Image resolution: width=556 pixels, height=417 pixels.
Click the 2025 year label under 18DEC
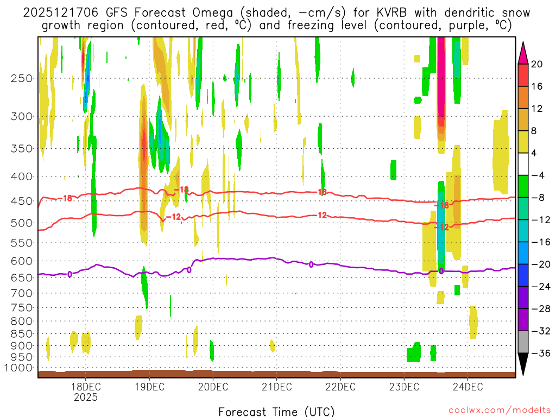(x=86, y=397)
